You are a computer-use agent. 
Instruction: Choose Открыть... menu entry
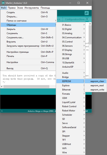point(29,17)
